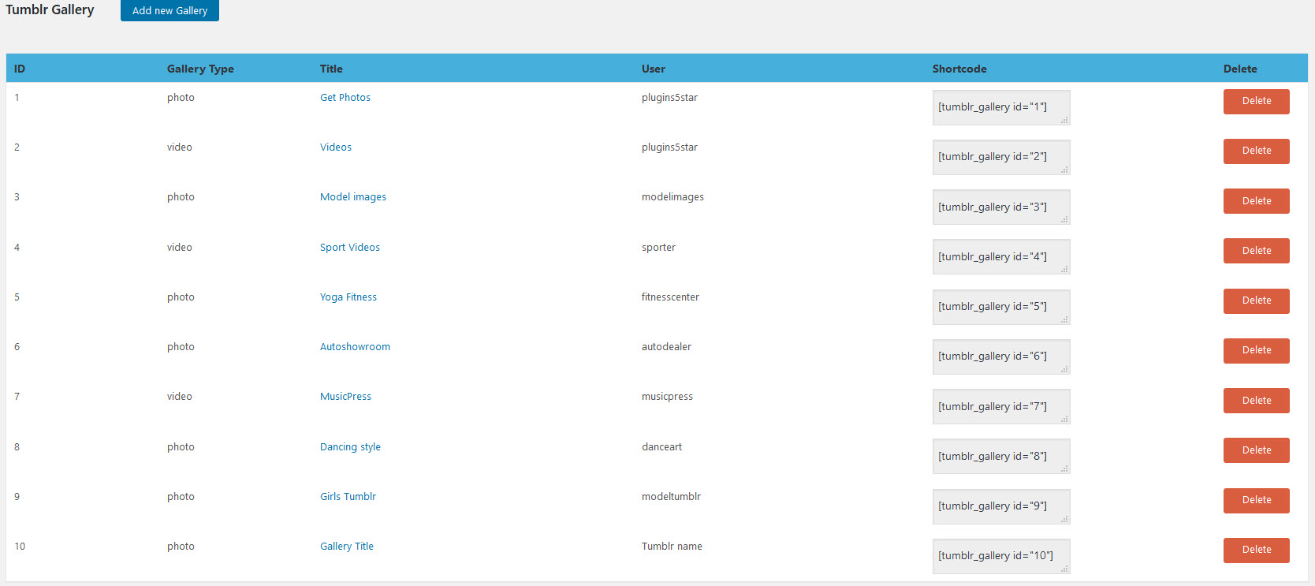
Task: Select the shortcode field with id="3"
Action: click(x=1001, y=207)
